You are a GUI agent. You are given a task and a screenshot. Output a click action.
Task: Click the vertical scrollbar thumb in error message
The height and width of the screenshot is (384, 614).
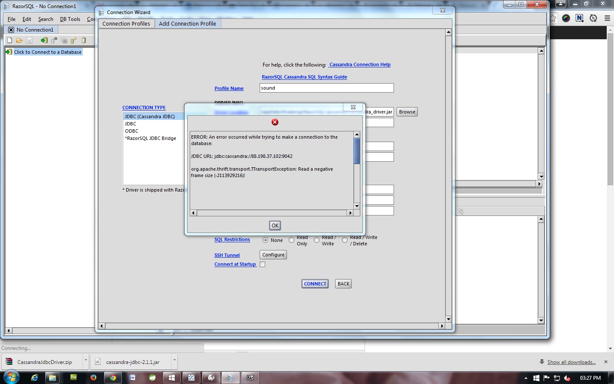click(357, 151)
